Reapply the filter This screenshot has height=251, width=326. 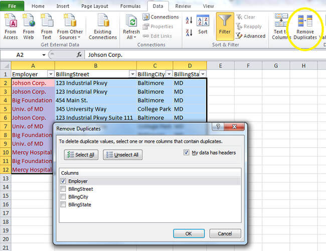[249, 27]
